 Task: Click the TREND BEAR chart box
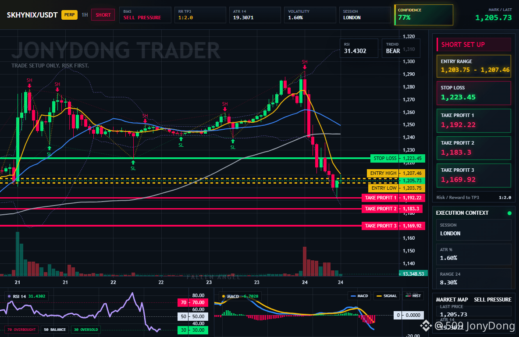[x=401, y=48]
